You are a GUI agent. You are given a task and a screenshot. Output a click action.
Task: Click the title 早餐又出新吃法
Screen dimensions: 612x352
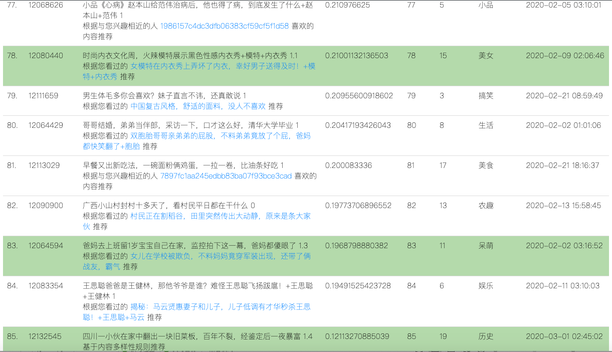(x=183, y=165)
